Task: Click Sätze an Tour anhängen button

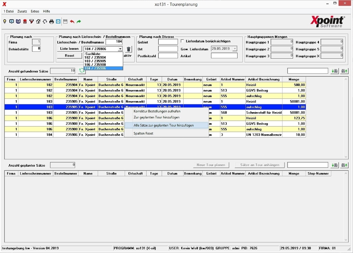Action: pos(260,165)
